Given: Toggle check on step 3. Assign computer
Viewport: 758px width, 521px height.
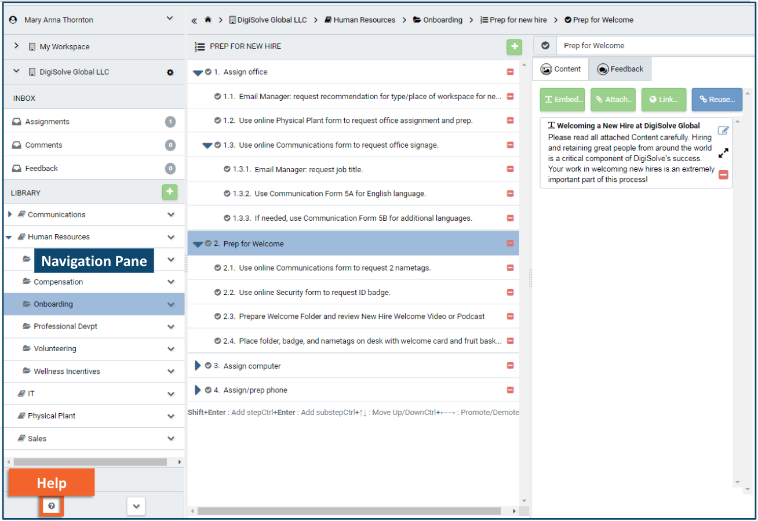Looking at the screenshot, I should [x=208, y=366].
